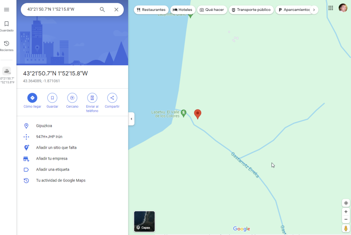
Task: Click Enviar al teléfono icon
Action: tap(92, 98)
